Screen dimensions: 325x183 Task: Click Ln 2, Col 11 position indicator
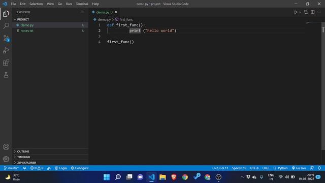(220, 168)
